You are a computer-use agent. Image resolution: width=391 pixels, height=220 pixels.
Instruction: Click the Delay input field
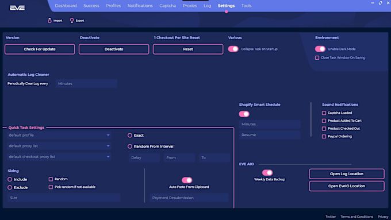[x=144, y=158]
